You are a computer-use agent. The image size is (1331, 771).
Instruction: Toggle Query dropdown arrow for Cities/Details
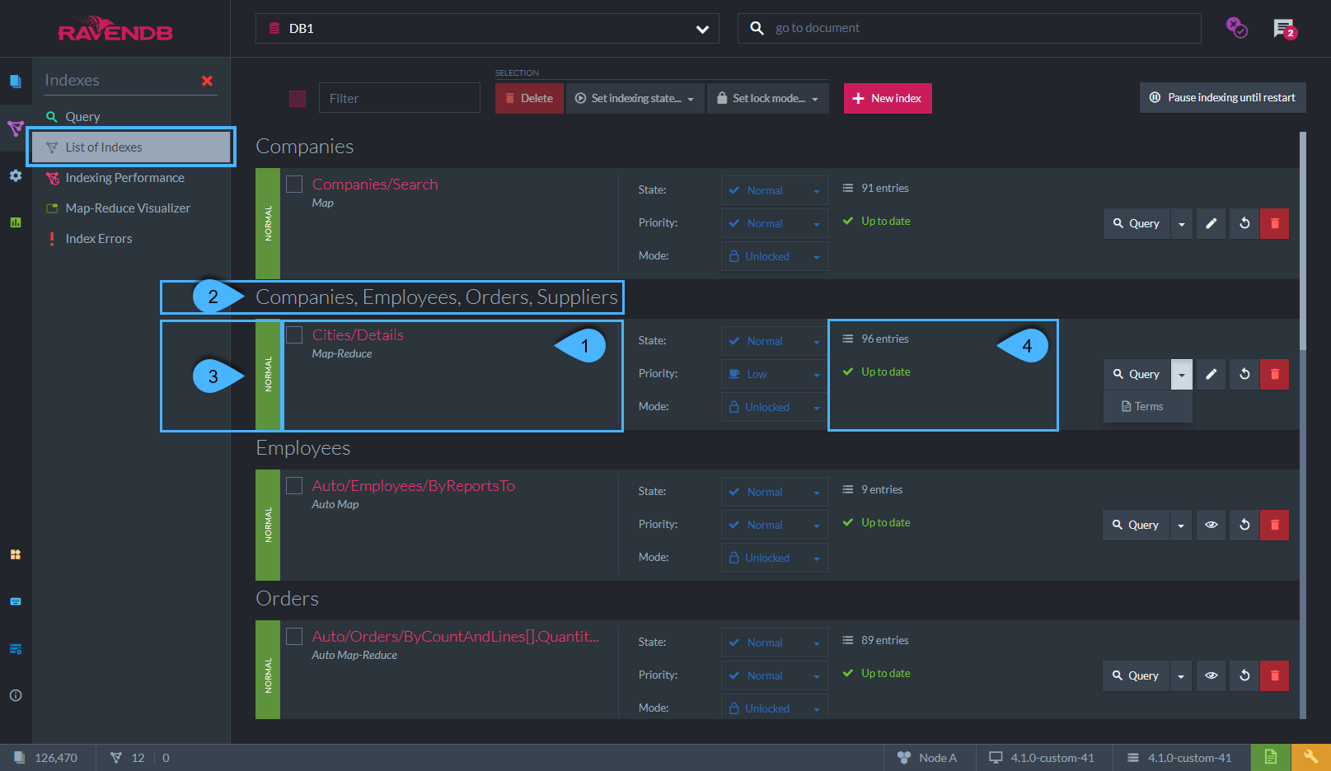point(1182,374)
